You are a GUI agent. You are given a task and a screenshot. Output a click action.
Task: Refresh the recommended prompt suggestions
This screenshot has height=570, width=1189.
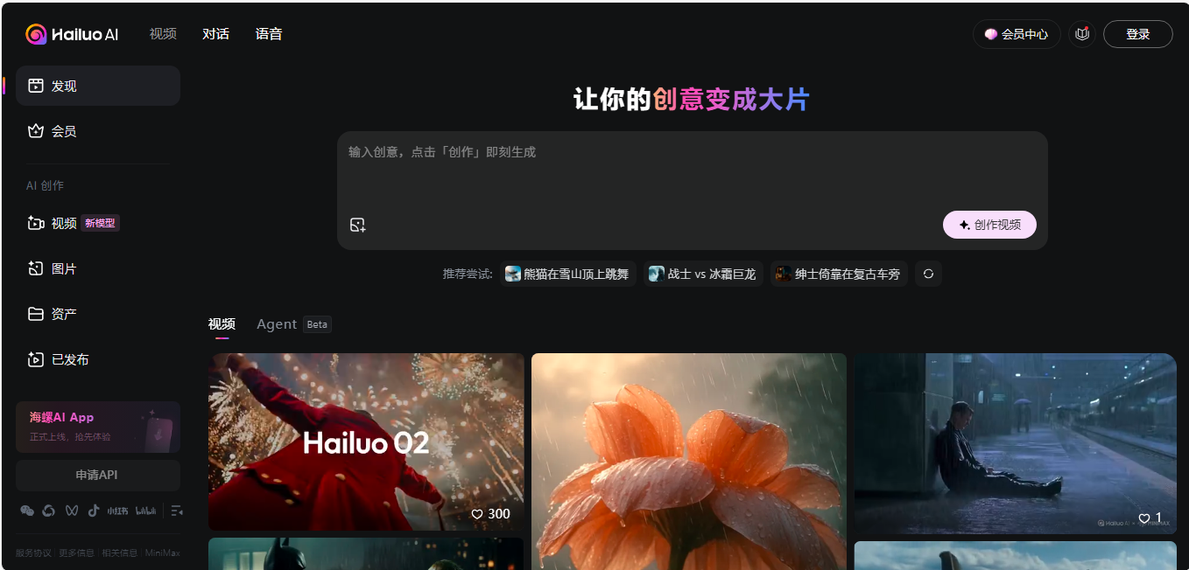click(928, 274)
